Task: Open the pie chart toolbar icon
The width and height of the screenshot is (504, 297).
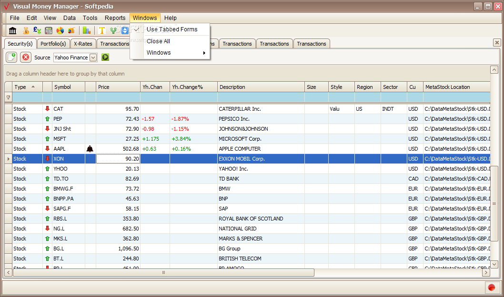Action: (x=60, y=30)
